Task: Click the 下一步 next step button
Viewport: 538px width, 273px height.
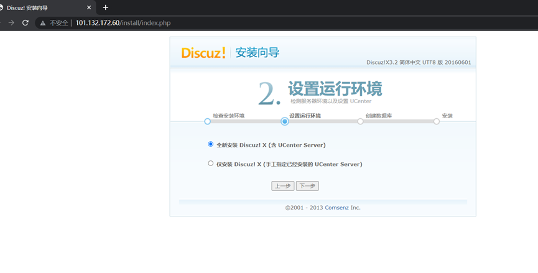Action: [307, 186]
